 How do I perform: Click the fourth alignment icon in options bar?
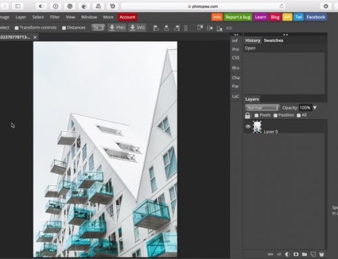tap(186, 28)
